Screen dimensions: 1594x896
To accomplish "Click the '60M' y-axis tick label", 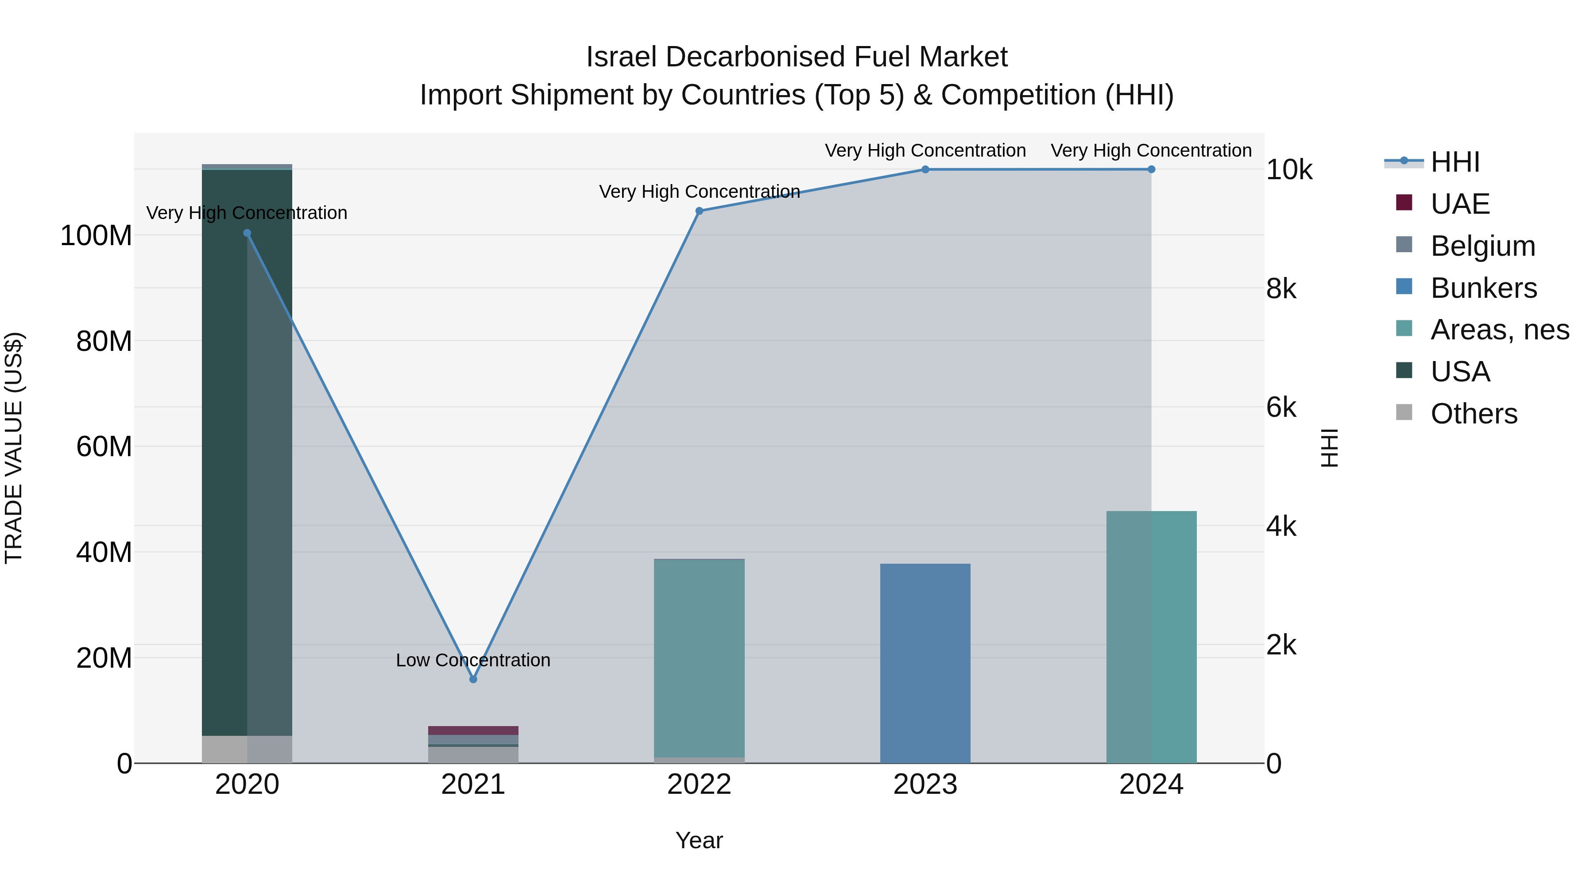I will [x=104, y=446].
